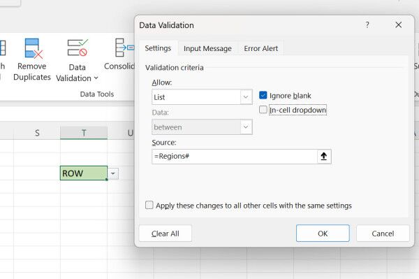Switch to the Input Message tab
The width and height of the screenshot is (419, 279).
[x=207, y=48]
